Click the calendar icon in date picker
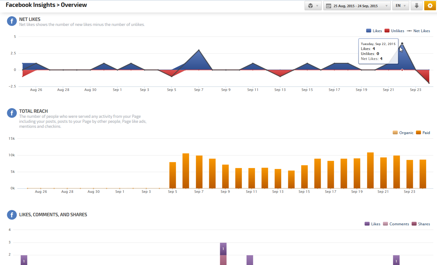 329,6
